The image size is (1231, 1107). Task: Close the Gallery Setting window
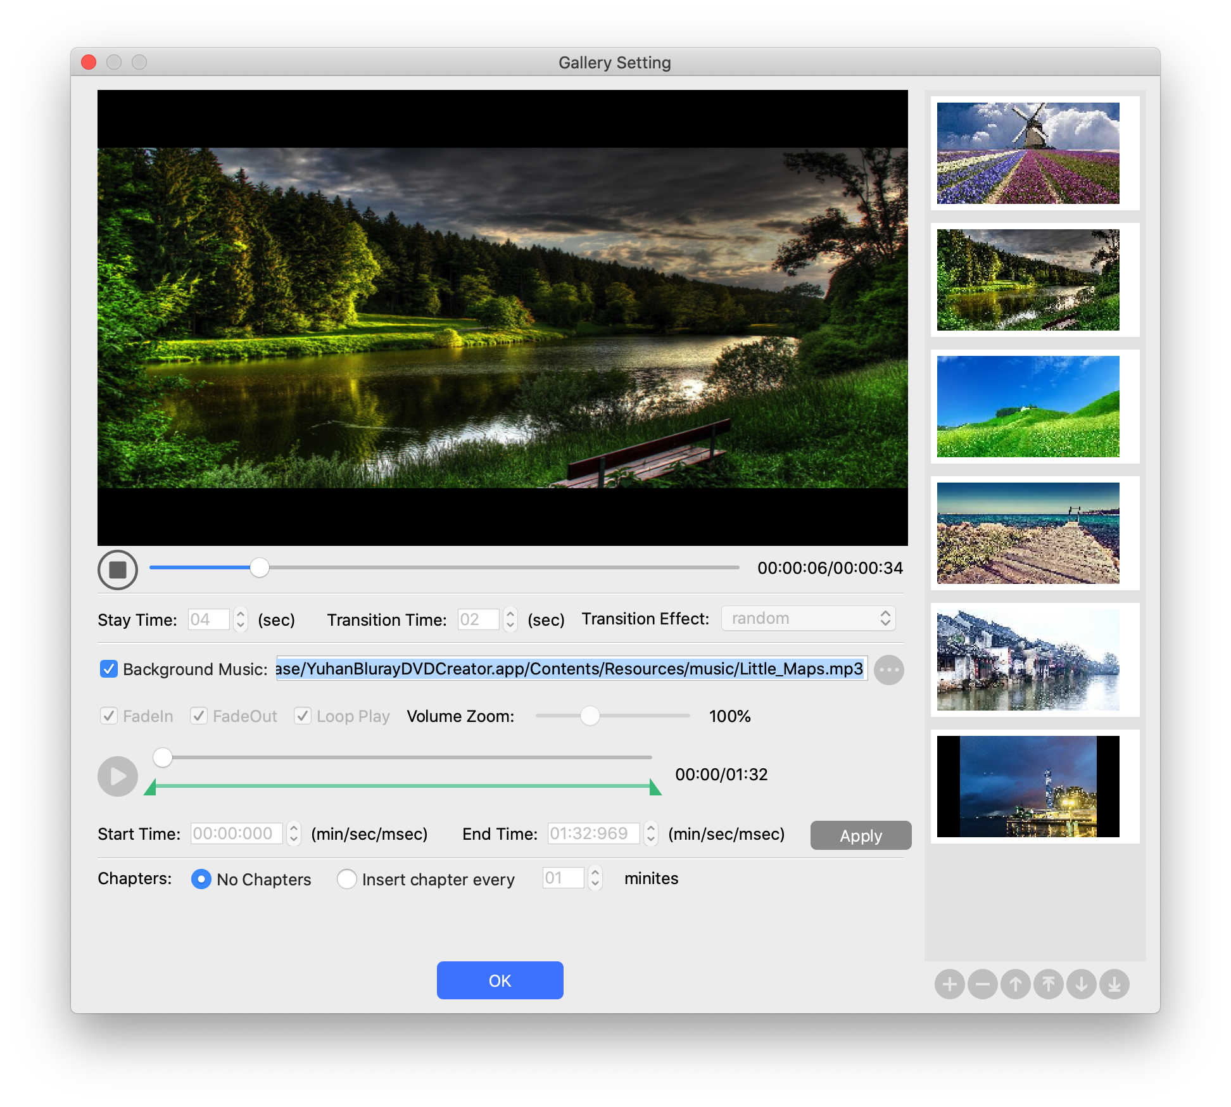89,62
